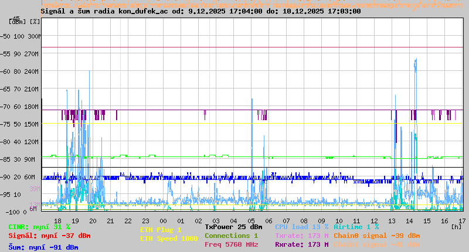
Task: Click hour label '05' on time axis
Action: click(252, 221)
